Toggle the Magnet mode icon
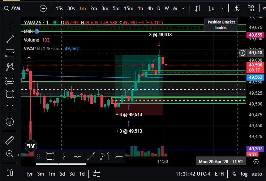The image size is (266, 181). [x=10, y=172]
